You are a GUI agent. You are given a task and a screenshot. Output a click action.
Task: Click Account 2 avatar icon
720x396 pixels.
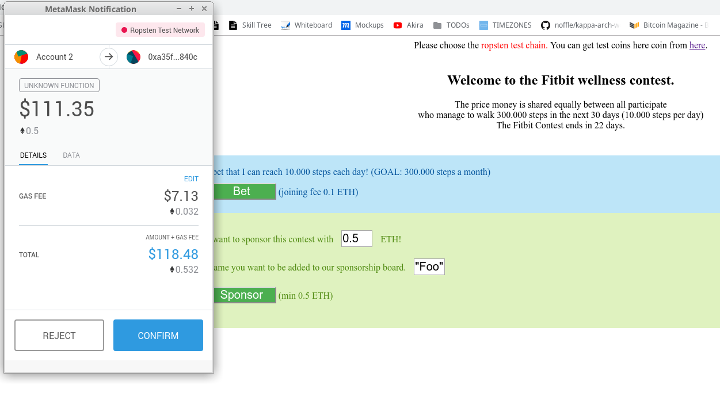tap(21, 56)
